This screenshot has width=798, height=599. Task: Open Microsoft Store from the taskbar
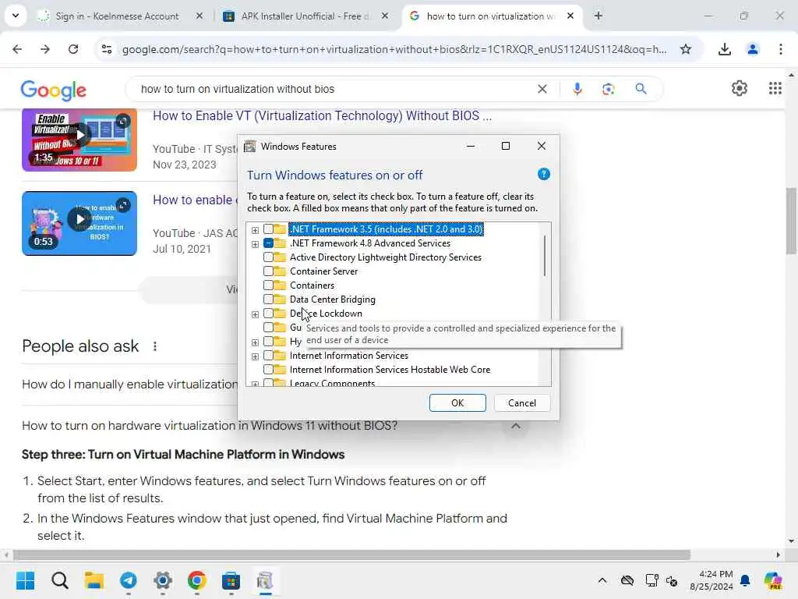(231, 580)
